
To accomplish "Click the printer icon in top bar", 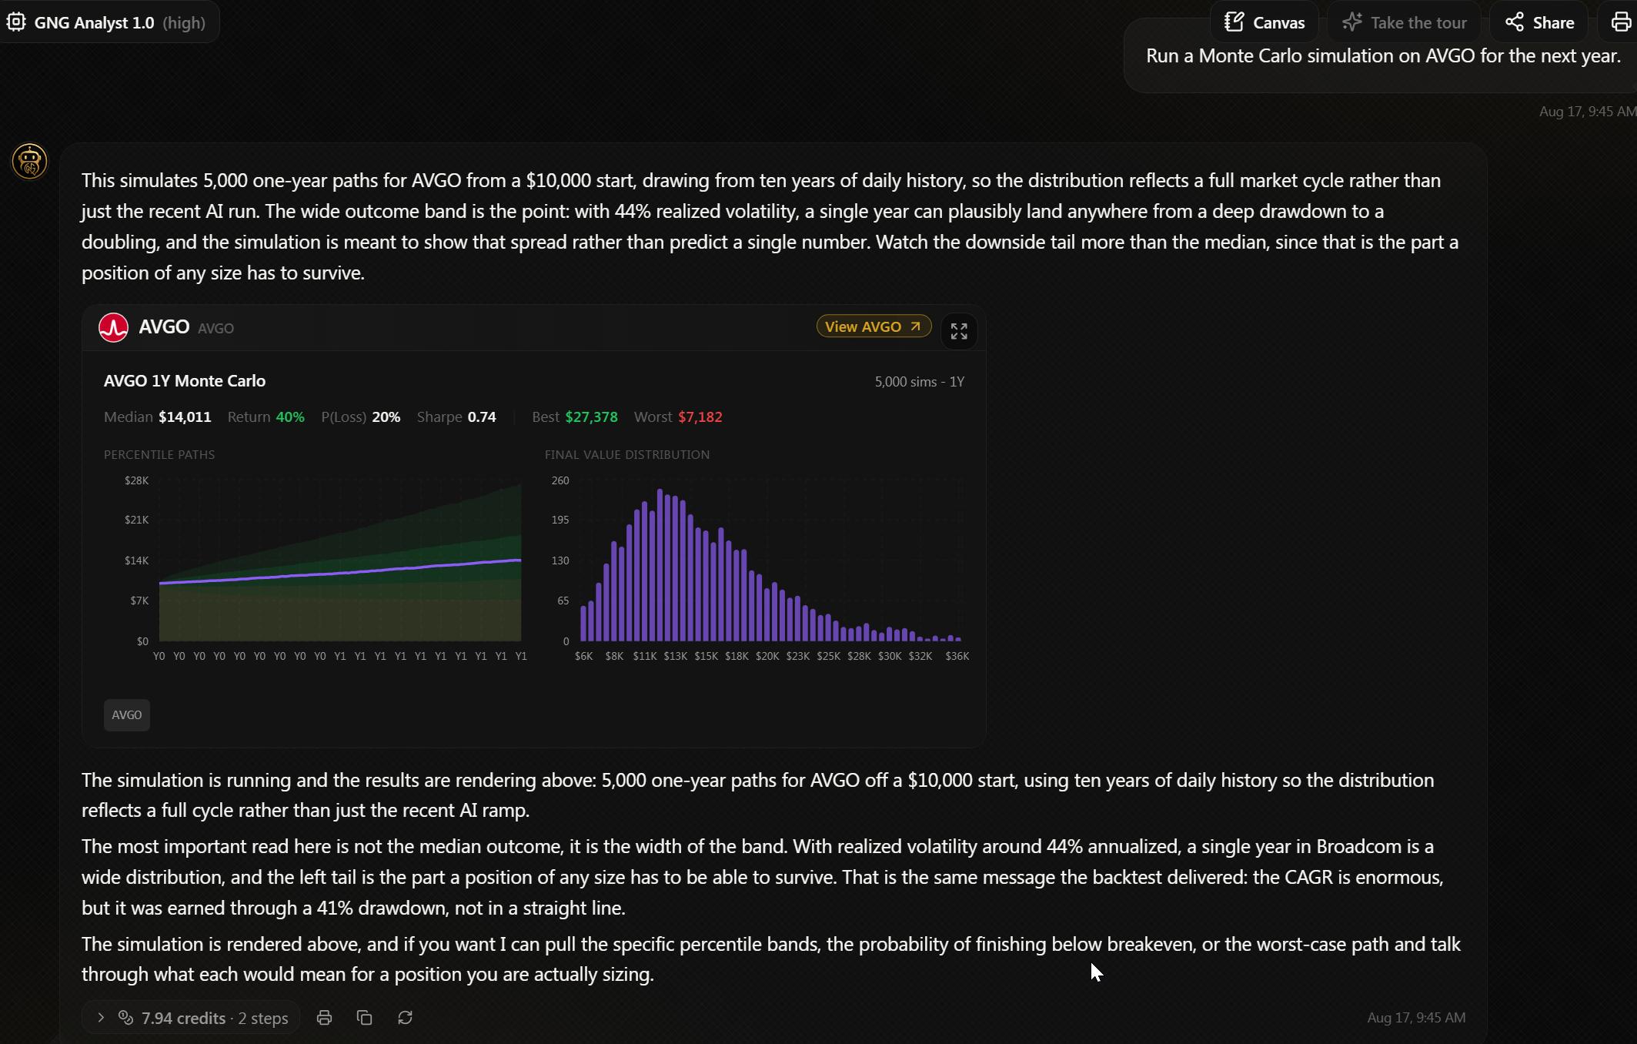I will [x=1620, y=22].
